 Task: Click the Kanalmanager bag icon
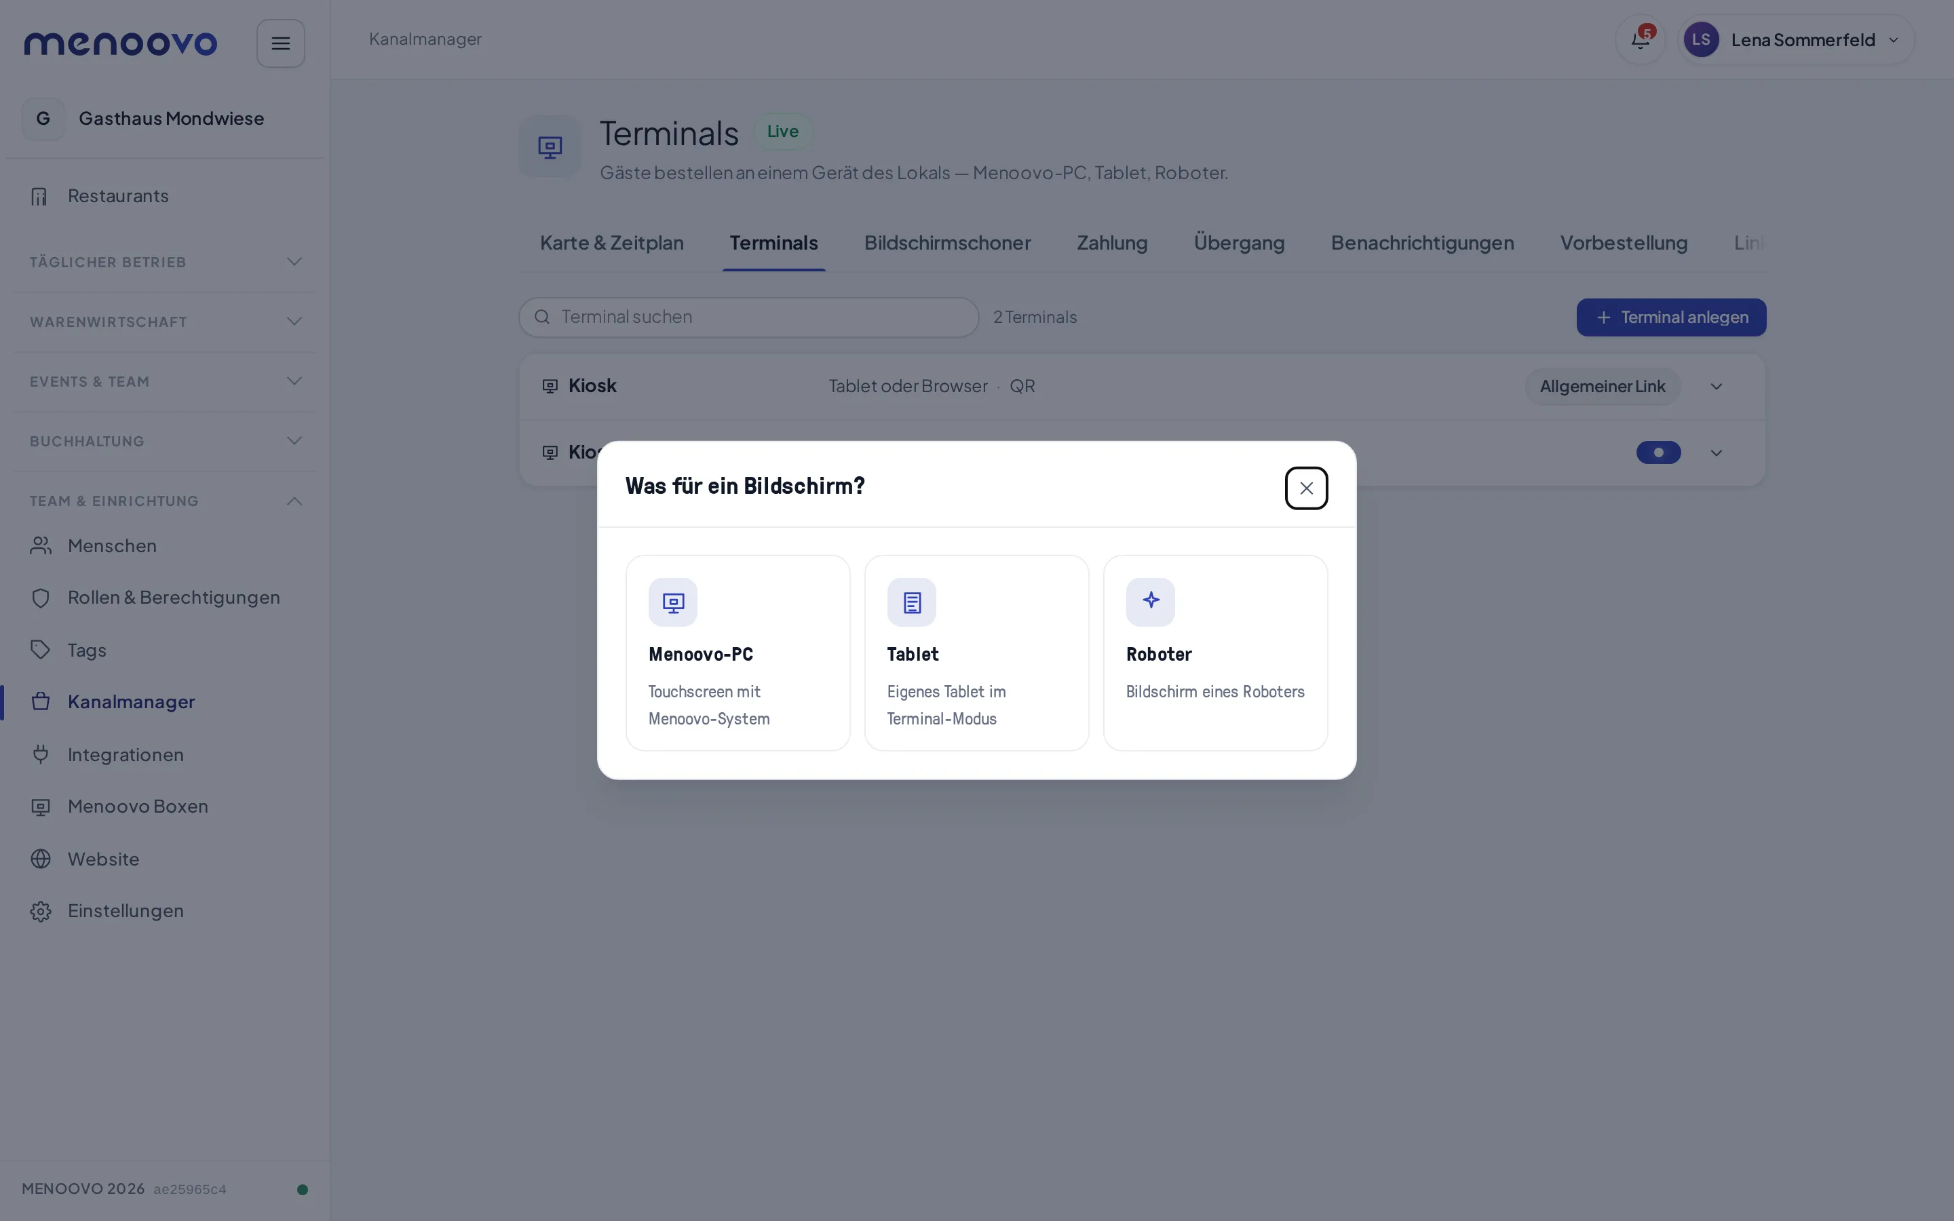[41, 702]
